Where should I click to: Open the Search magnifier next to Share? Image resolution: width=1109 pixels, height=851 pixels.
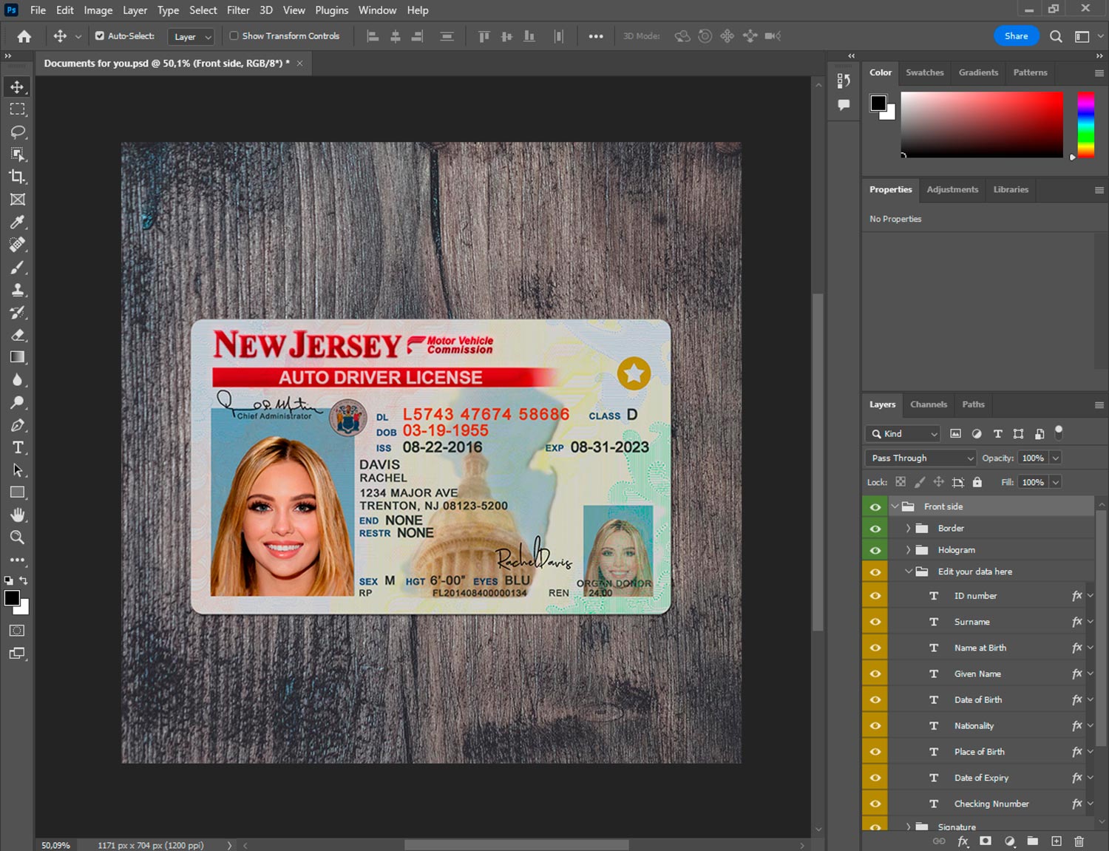1056,36
